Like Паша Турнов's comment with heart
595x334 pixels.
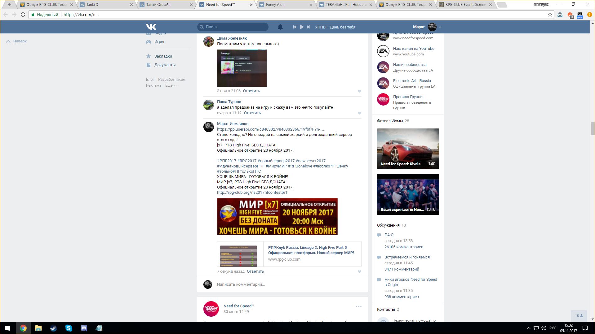pyautogui.click(x=359, y=113)
